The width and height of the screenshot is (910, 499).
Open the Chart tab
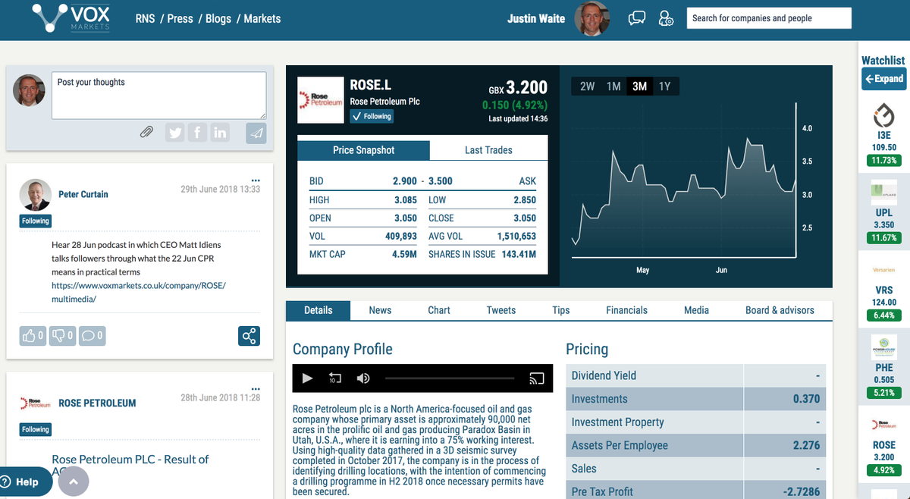coord(439,310)
